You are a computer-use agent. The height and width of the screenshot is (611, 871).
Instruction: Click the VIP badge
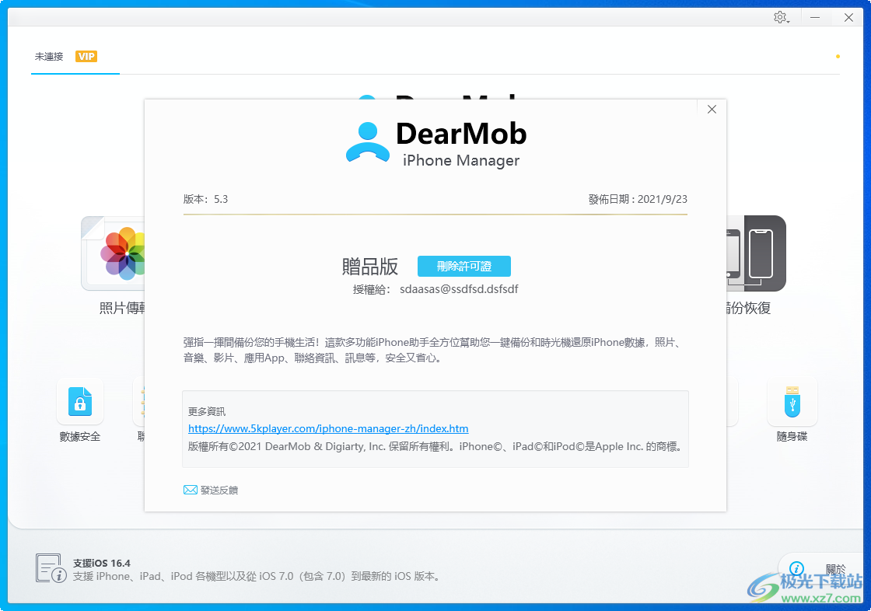(x=86, y=57)
